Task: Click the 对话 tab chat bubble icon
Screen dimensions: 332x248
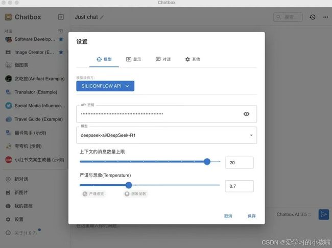Action: (158, 59)
